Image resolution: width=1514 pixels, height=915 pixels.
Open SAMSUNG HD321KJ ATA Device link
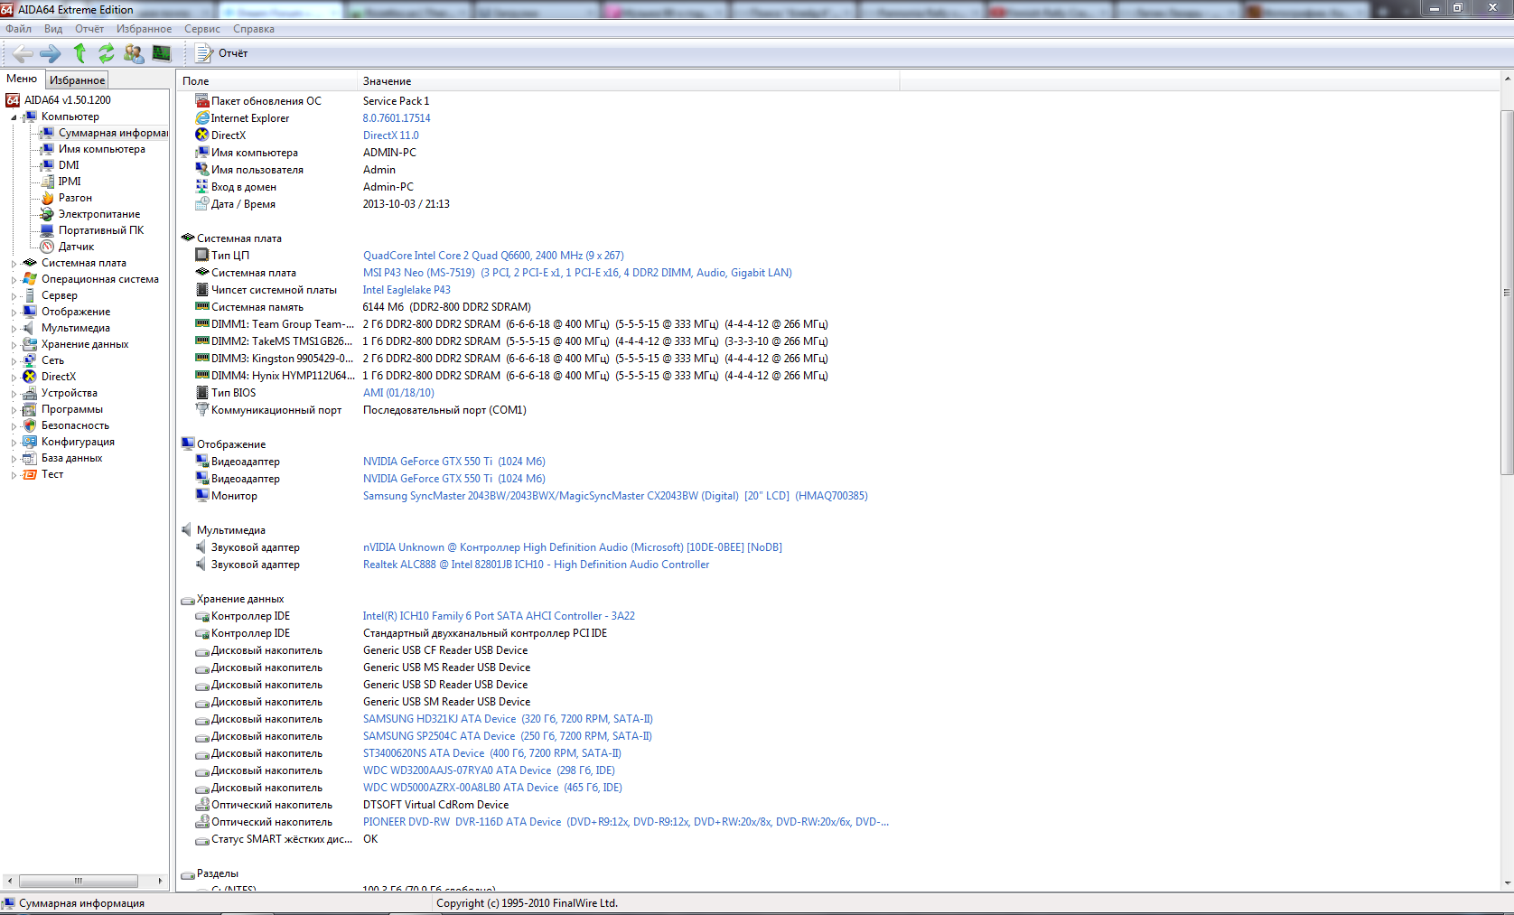[x=508, y=719]
